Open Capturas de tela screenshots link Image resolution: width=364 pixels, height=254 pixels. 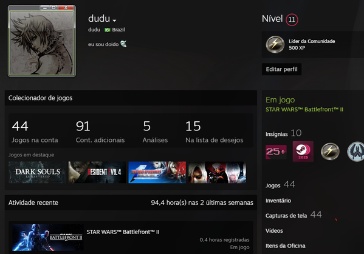pyautogui.click(x=286, y=216)
